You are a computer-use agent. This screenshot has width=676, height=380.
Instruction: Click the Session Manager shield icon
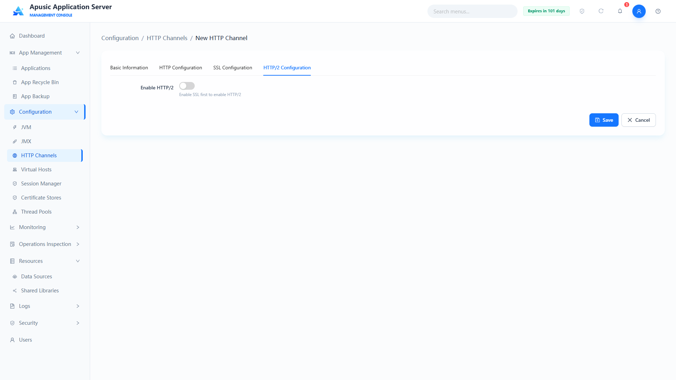point(15,184)
